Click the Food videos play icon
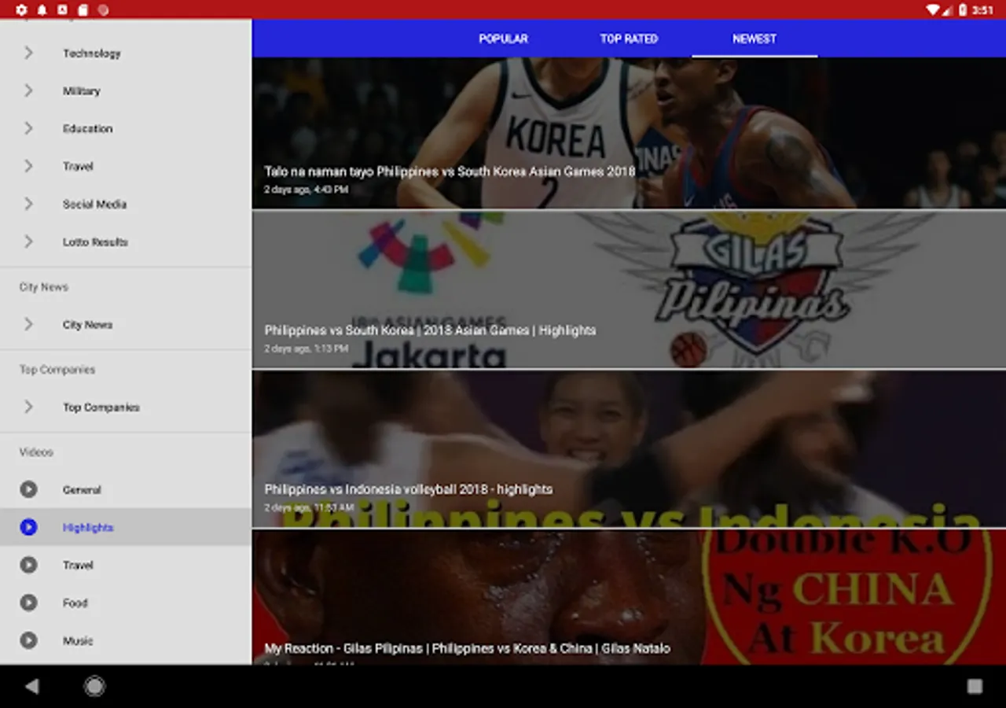 [28, 603]
